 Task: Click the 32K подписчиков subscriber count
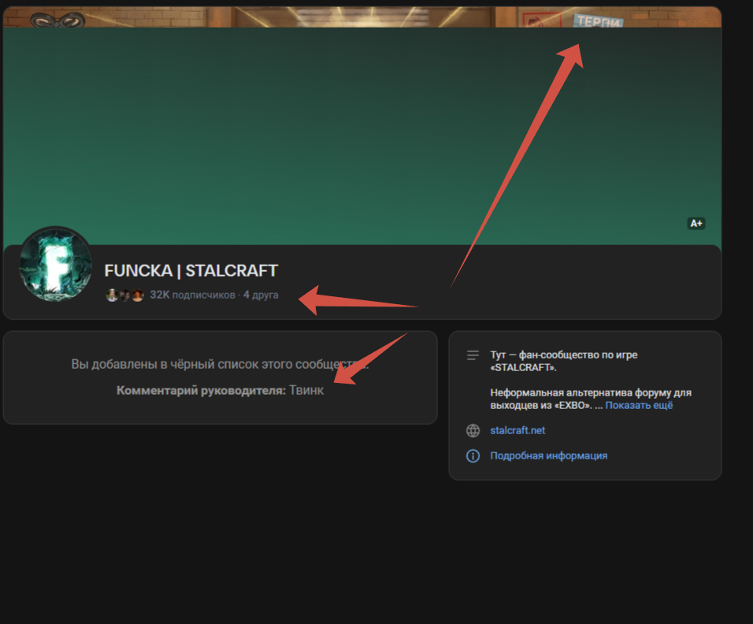pos(192,295)
